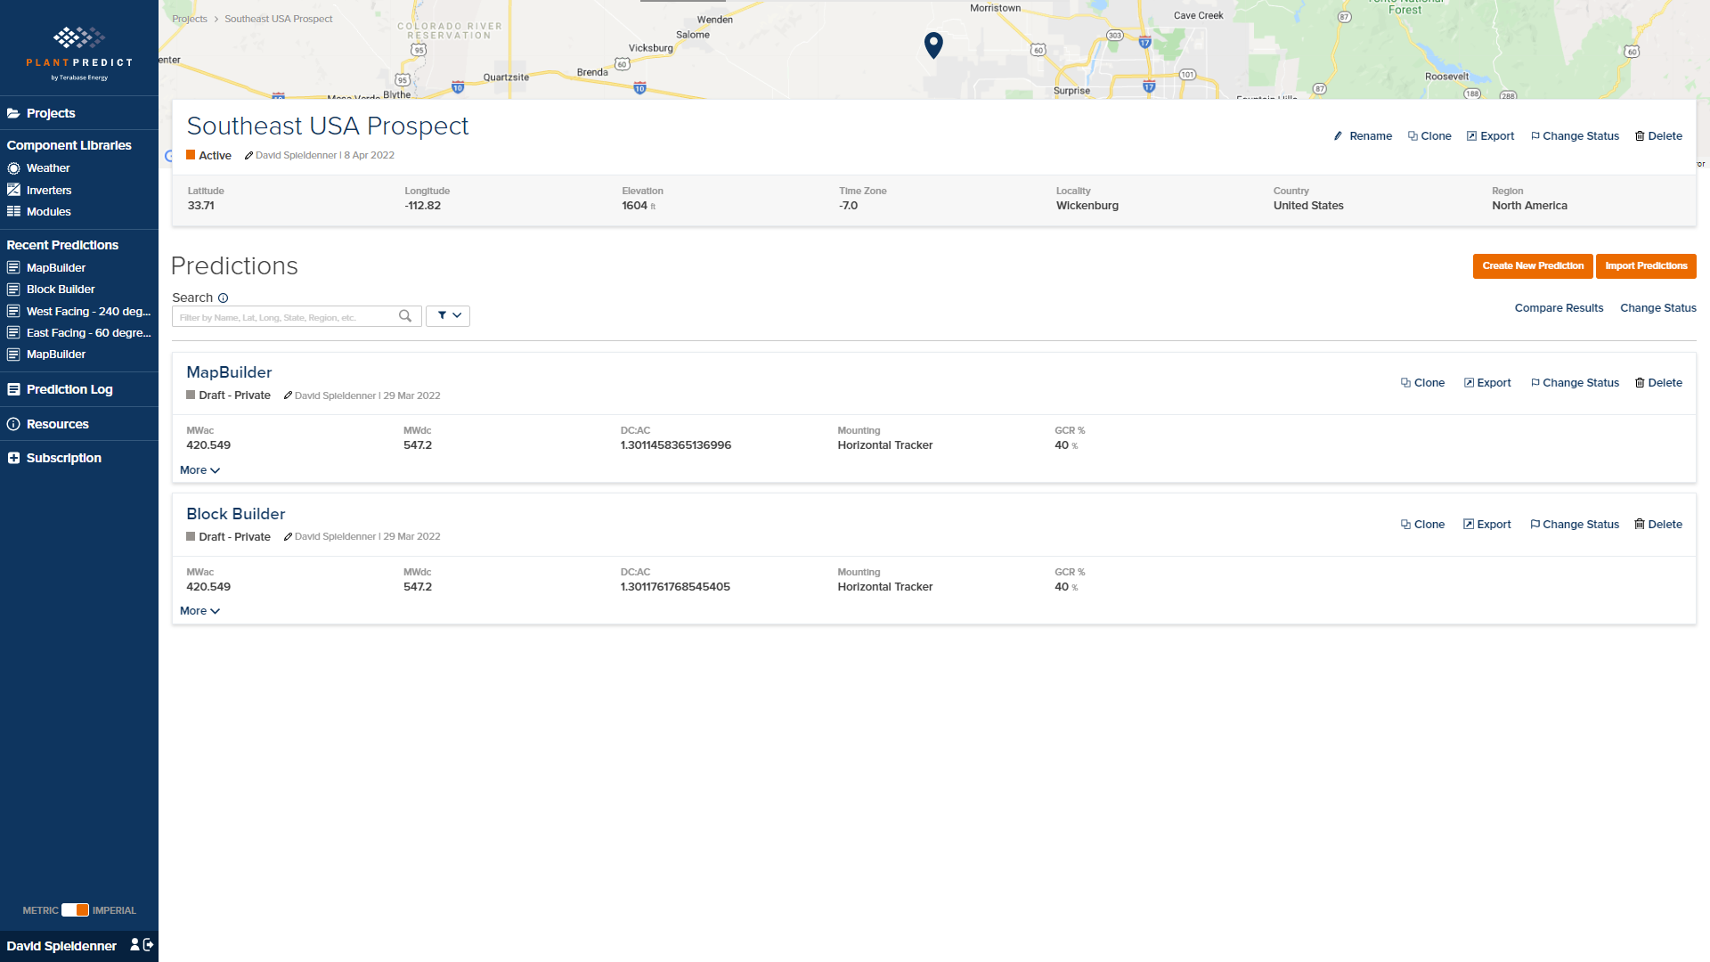Image resolution: width=1710 pixels, height=962 pixels.
Task: Click the project Clone icon
Action: [x=1413, y=136]
